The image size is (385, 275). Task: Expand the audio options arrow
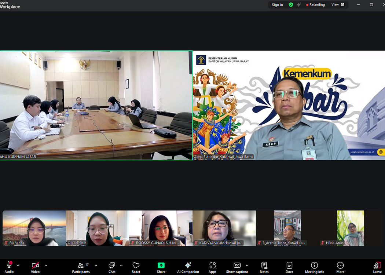tap(18, 265)
